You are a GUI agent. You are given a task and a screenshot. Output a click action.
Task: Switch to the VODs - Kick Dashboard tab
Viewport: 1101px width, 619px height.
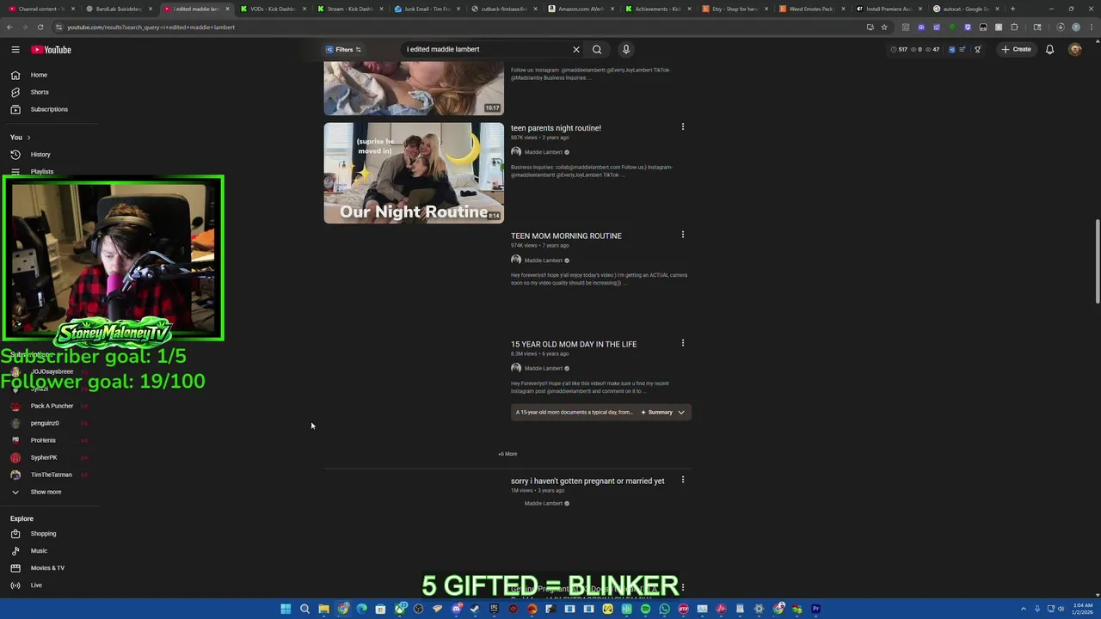point(273,9)
